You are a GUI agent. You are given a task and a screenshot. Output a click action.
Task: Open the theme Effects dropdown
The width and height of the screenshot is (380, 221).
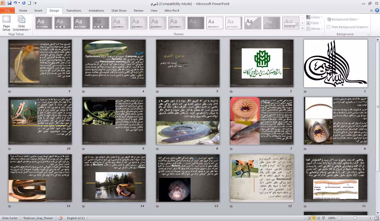pyautogui.click(x=314, y=29)
